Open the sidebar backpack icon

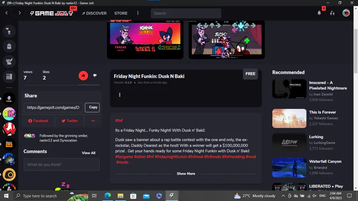point(9,46)
